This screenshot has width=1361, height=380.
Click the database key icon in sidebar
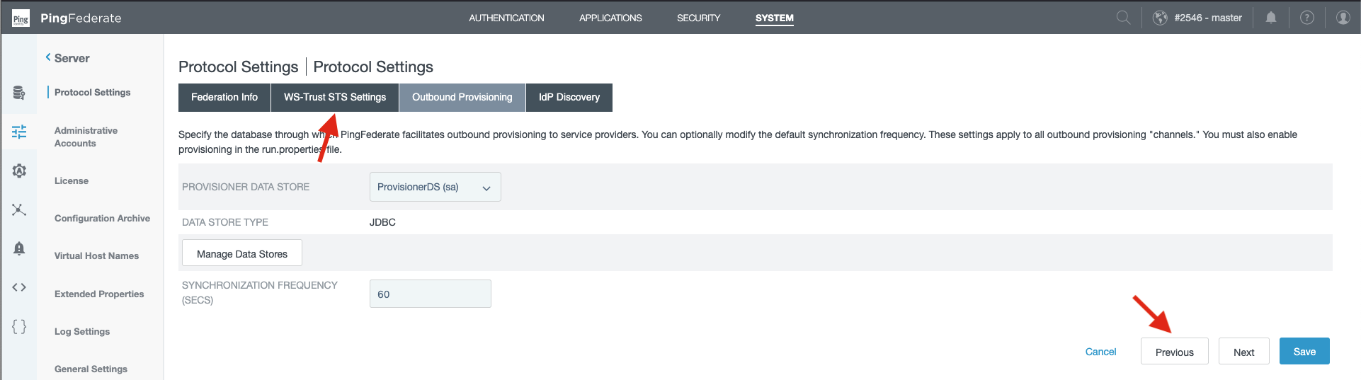click(x=19, y=93)
